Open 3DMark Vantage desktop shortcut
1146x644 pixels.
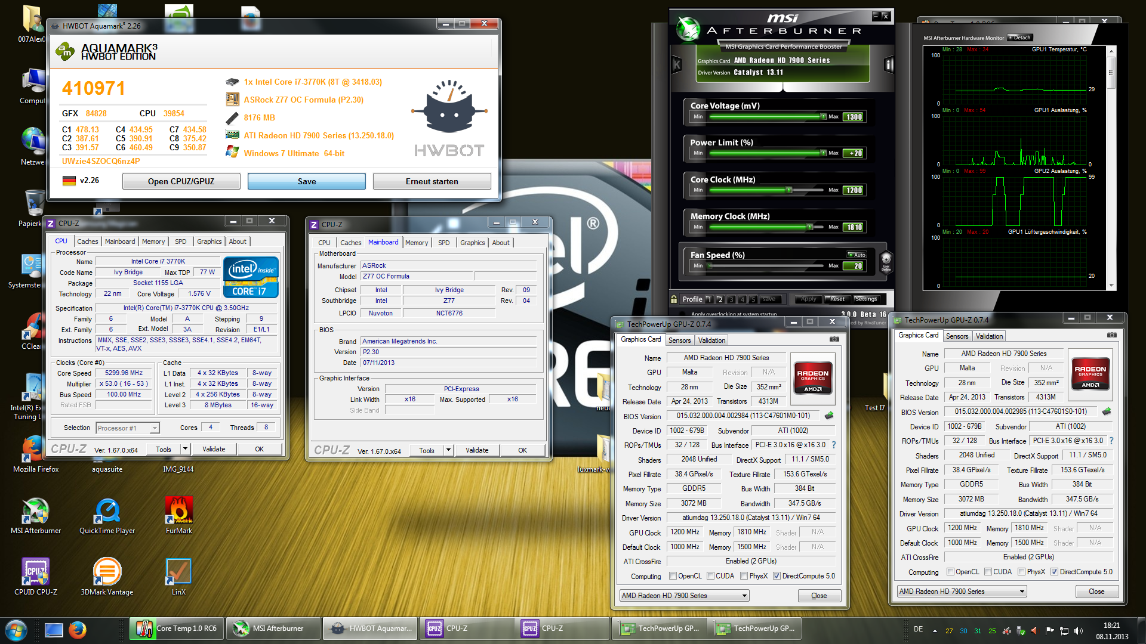tap(107, 577)
